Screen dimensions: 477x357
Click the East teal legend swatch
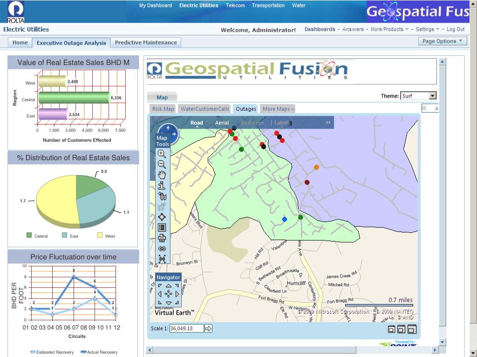(x=64, y=235)
